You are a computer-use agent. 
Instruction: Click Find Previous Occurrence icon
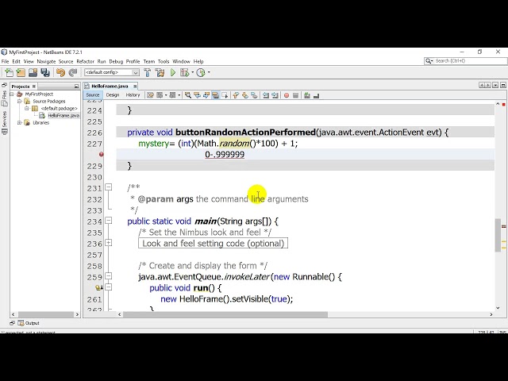pos(197,95)
